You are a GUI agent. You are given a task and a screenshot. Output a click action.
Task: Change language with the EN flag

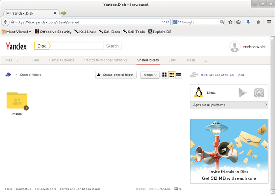pos(178,189)
